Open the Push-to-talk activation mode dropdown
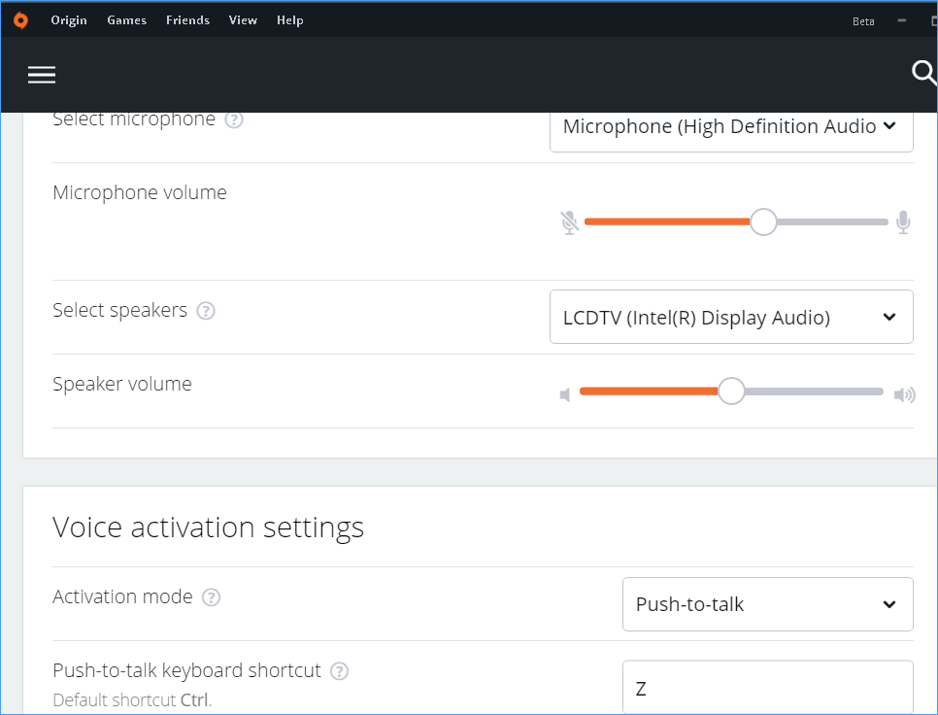938x715 pixels. coord(767,603)
